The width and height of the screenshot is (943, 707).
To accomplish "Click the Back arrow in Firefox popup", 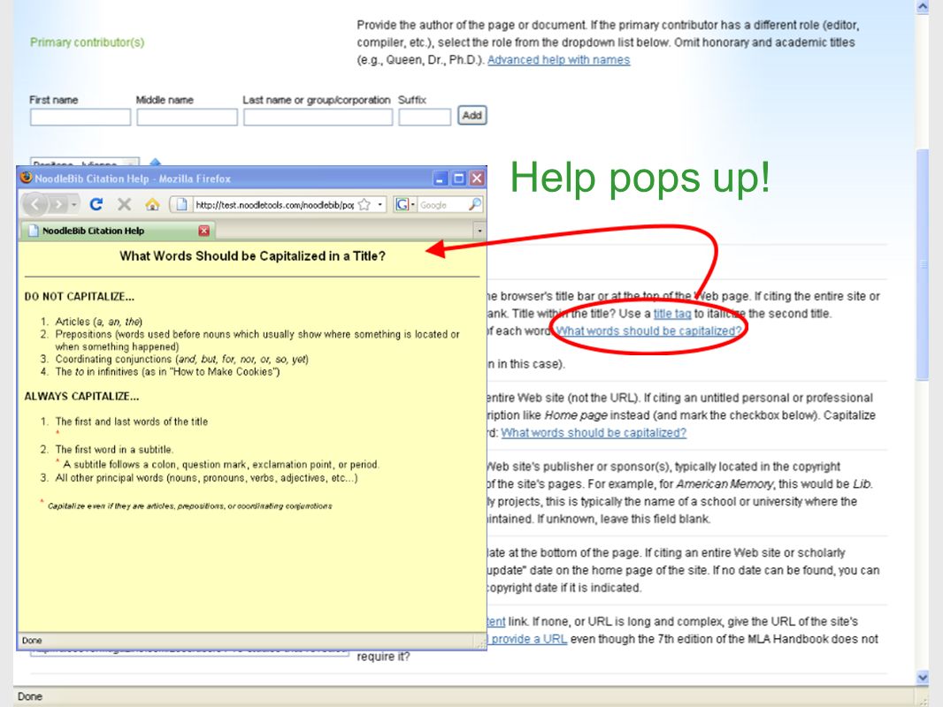I will click(x=34, y=205).
